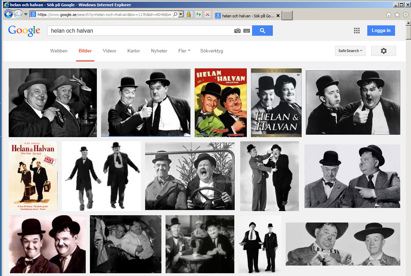Open the on-screen keyboard icon
411x276 pixels.
(247, 31)
